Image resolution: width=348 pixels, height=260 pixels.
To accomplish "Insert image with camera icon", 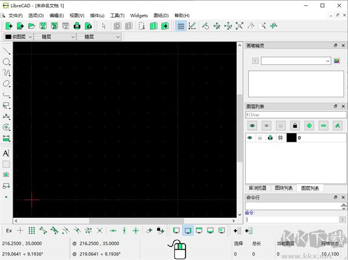I will [x=6, y=175].
